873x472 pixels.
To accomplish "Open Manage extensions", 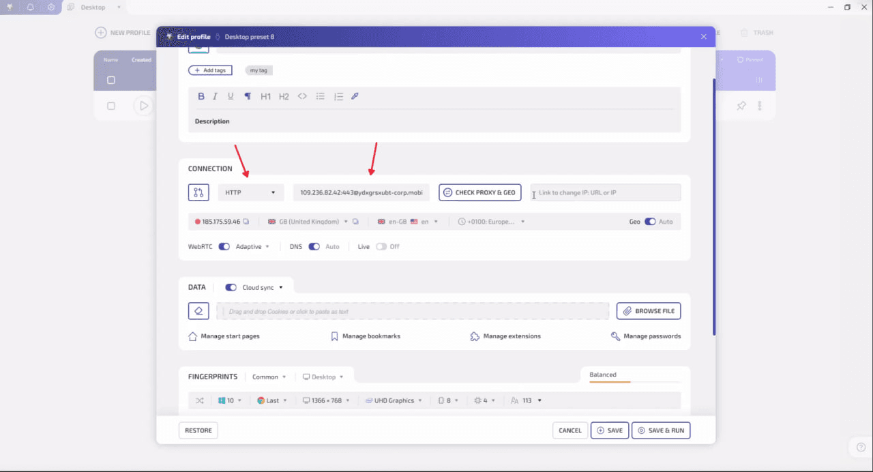I will (505, 336).
